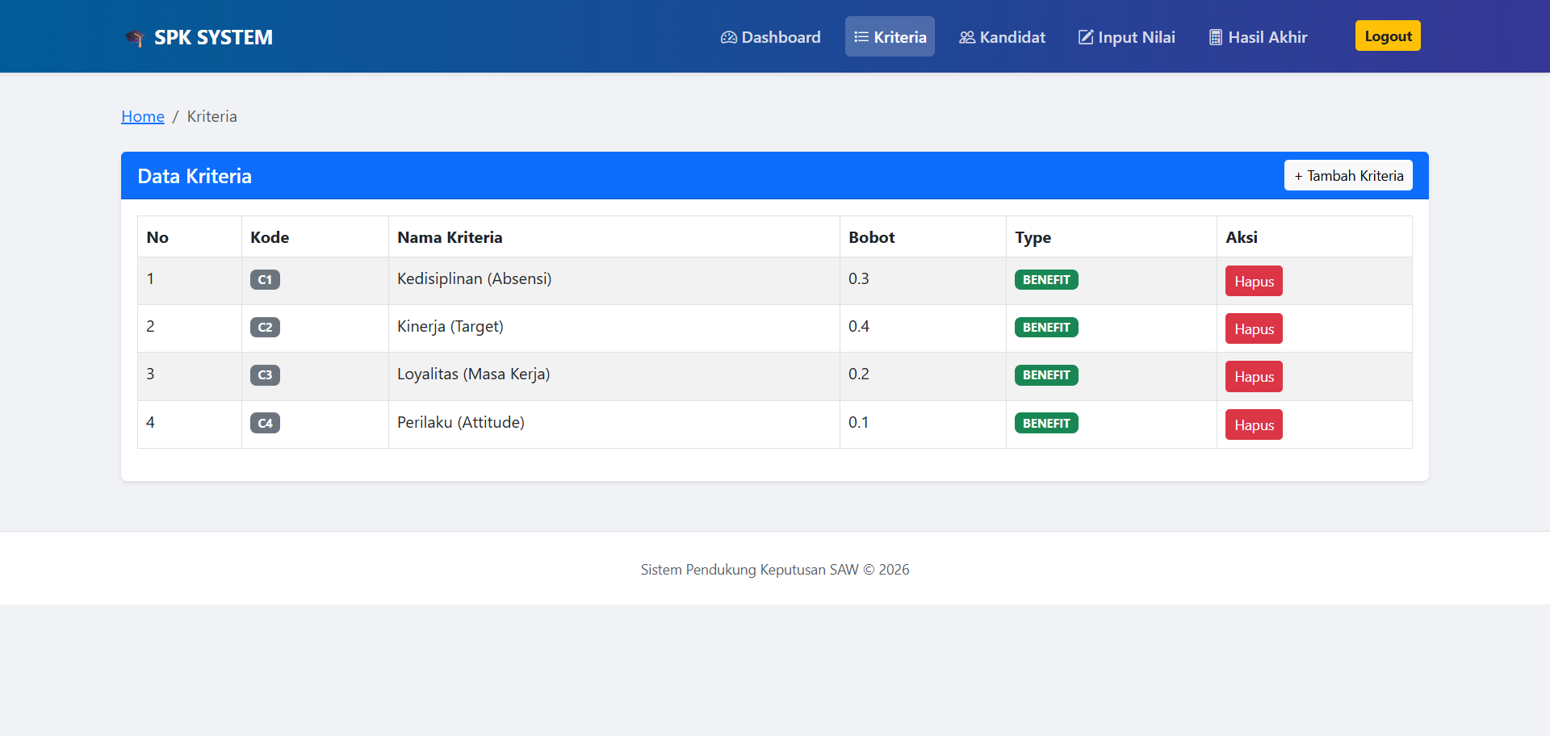The image size is (1550, 736).
Task: Delete Loyalitas row via its Hapus button
Action: point(1254,376)
